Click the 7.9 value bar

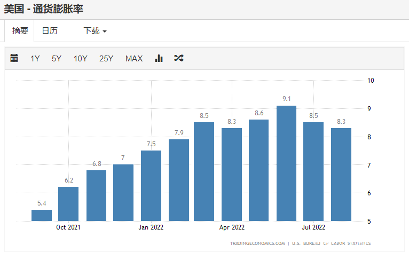point(179,180)
